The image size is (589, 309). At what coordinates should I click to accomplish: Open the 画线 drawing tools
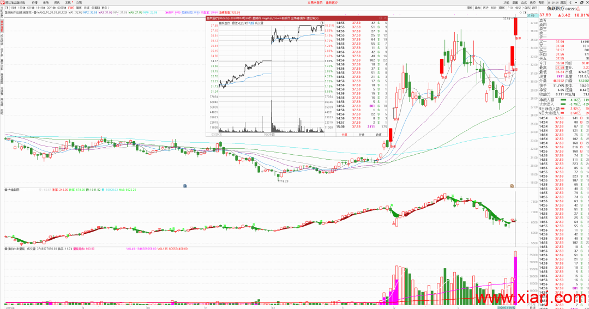(x=502, y=8)
